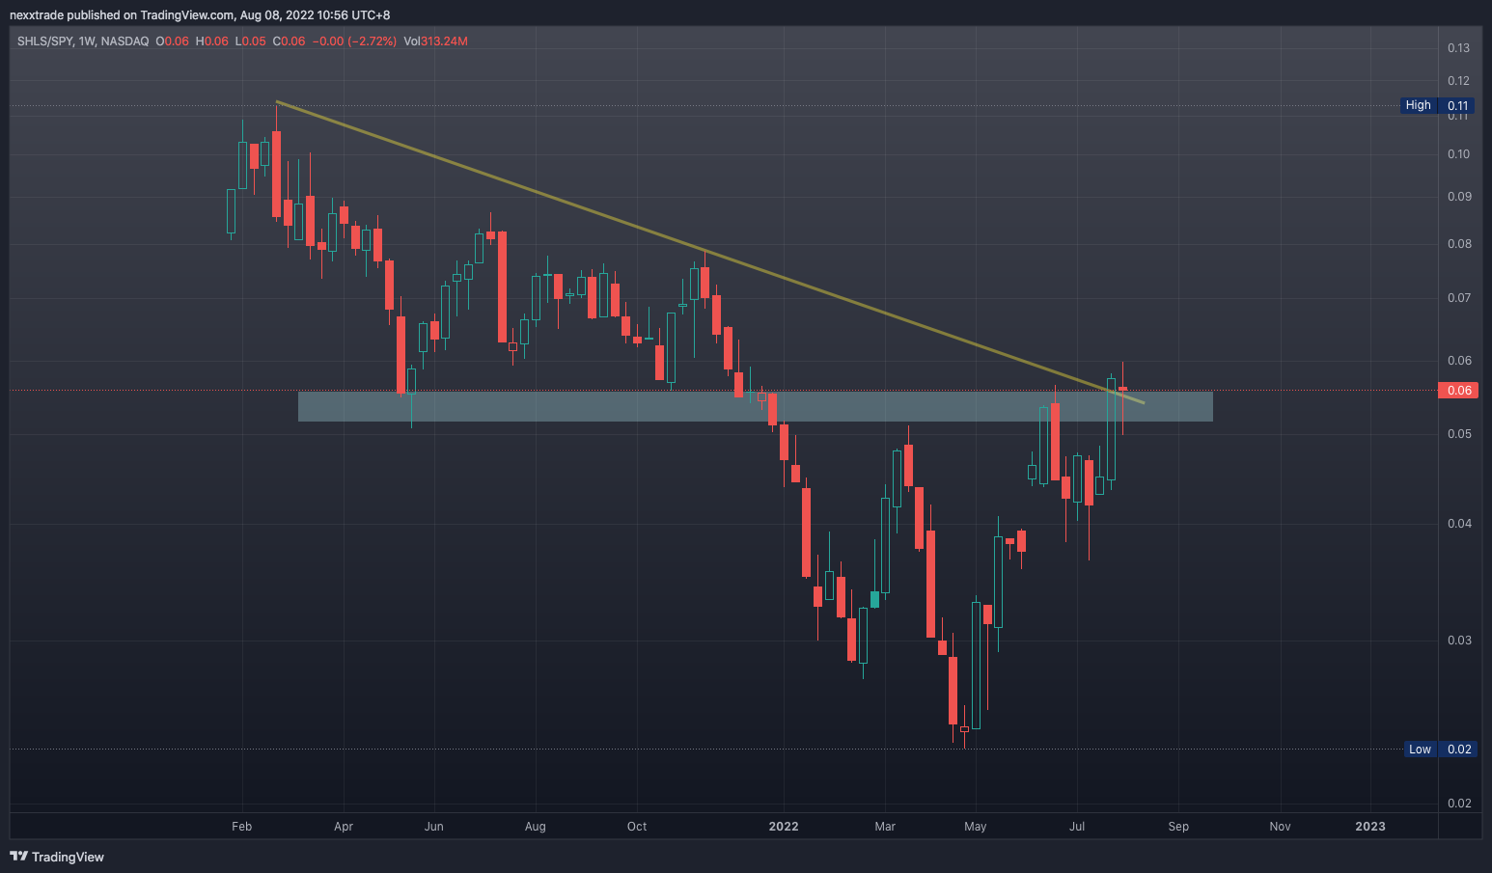
Task: Select the gray support zone rectangle
Action: tap(756, 406)
